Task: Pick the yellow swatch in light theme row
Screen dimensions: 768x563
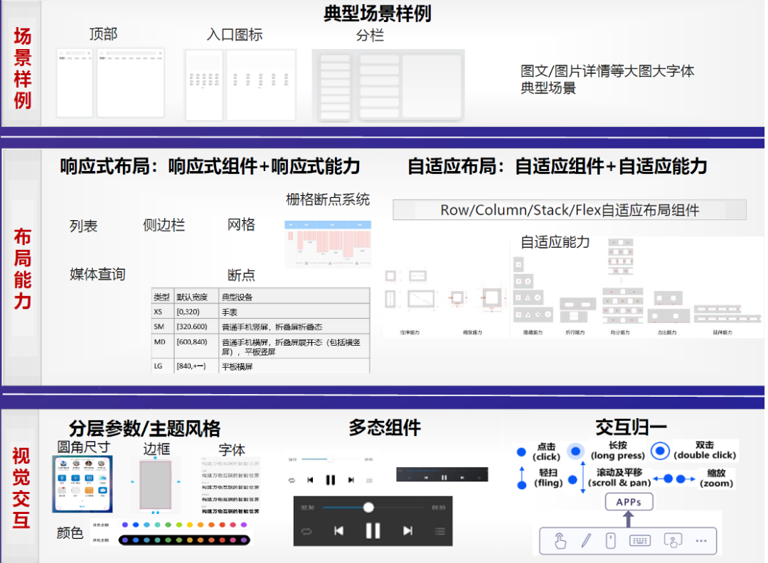Action: (190, 525)
